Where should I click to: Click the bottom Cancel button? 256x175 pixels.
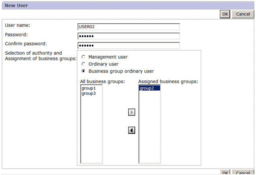click(x=243, y=173)
